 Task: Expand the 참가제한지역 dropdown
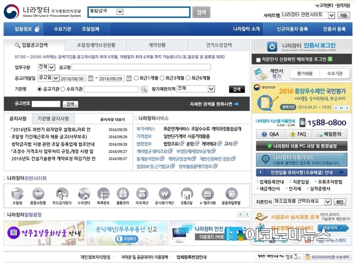(211, 89)
